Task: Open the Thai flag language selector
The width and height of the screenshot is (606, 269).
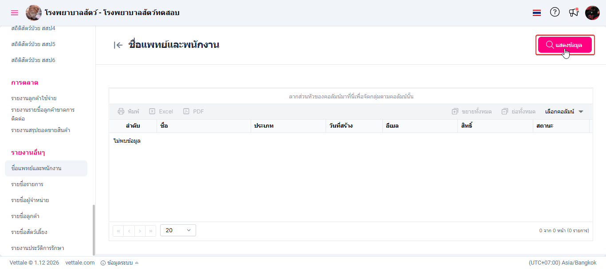Action: pyautogui.click(x=537, y=13)
